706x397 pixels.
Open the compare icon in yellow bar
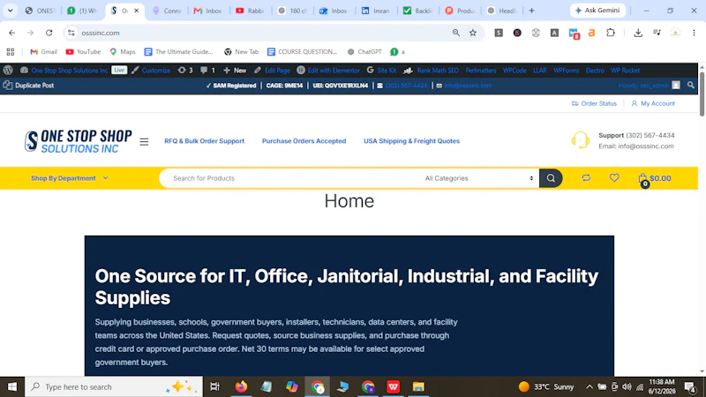click(x=586, y=178)
